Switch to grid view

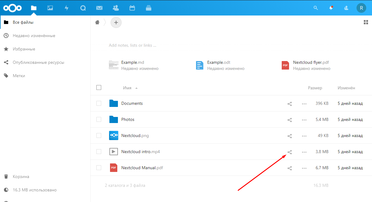tap(366, 22)
